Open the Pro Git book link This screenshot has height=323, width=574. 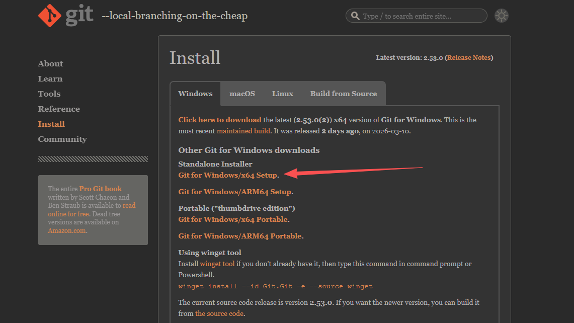[100, 189]
